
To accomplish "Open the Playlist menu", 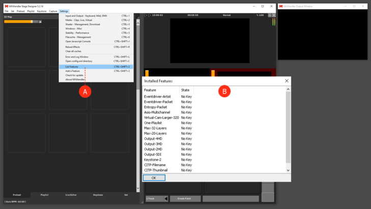I will click(x=31, y=11).
